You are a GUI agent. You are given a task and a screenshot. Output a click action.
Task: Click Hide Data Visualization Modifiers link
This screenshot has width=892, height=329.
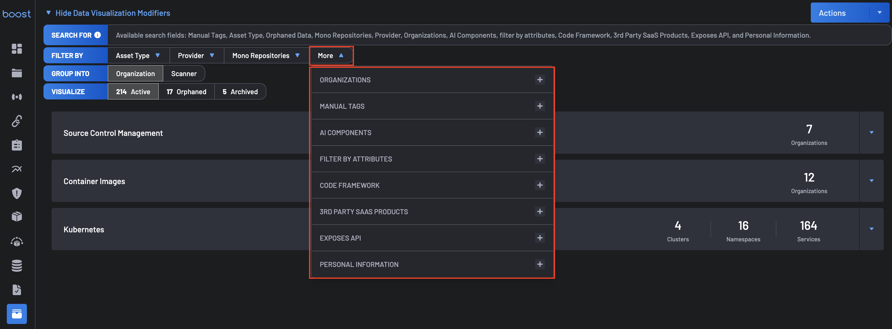pos(113,13)
